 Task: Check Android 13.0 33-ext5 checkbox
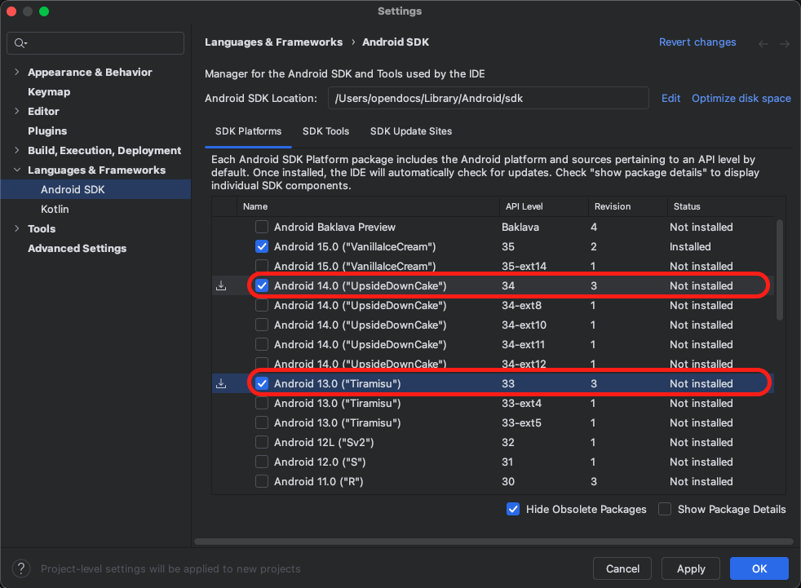pyautogui.click(x=262, y=422)
